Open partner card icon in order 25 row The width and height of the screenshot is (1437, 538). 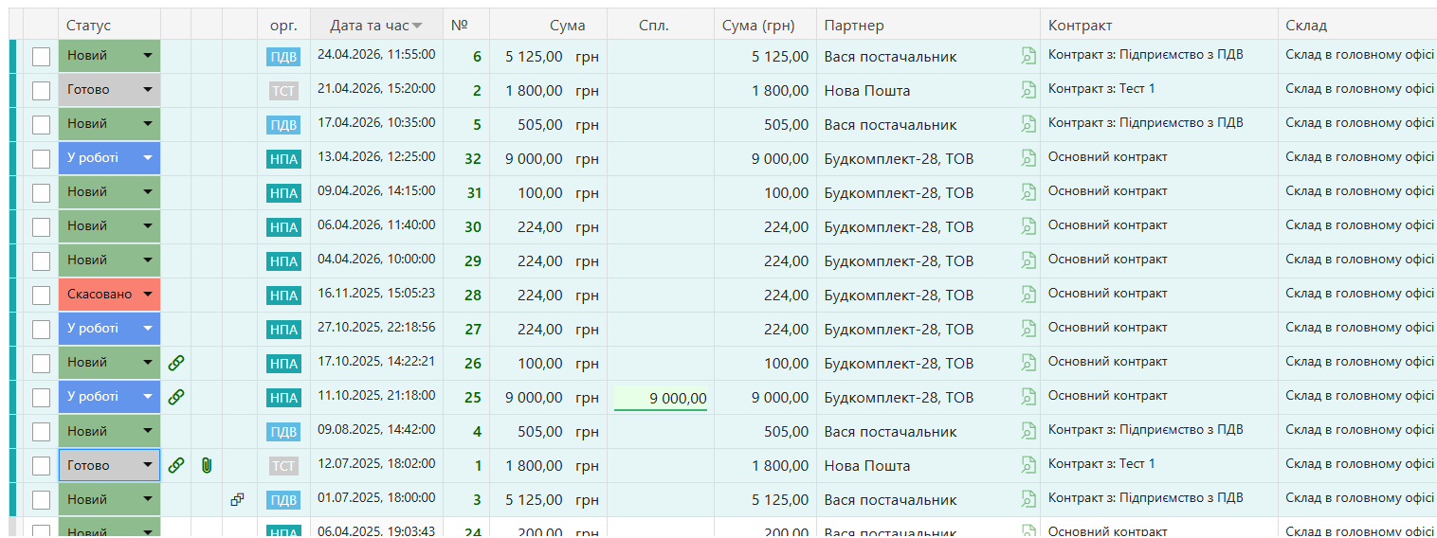coord(1028,397)
